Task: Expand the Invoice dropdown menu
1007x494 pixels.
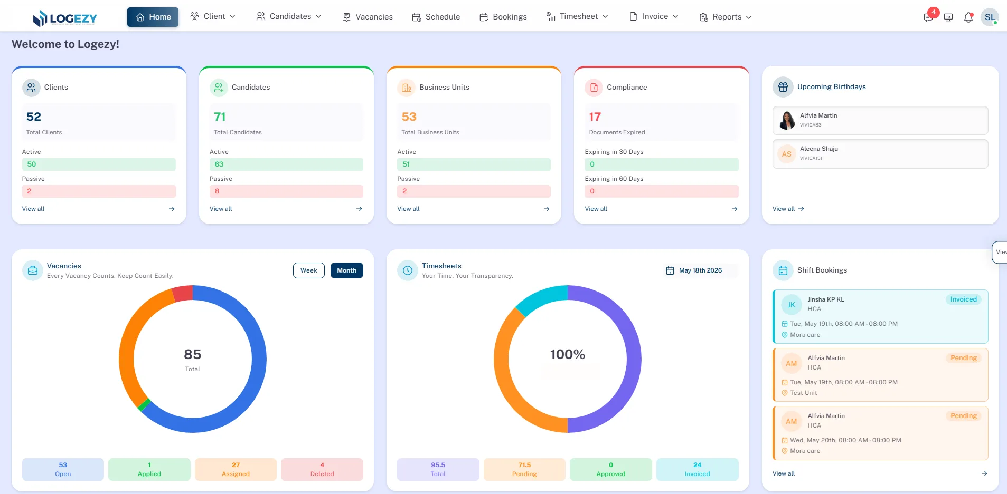Action: (654, 16)
